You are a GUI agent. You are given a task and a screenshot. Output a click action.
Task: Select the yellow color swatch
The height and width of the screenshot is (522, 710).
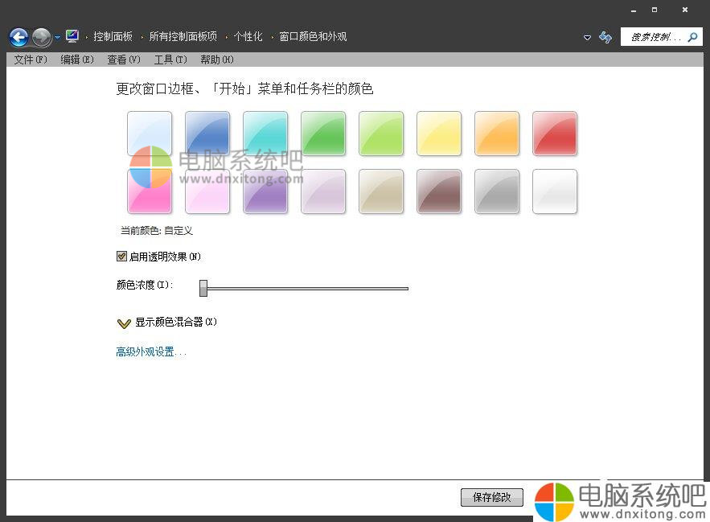pos(439,134)
